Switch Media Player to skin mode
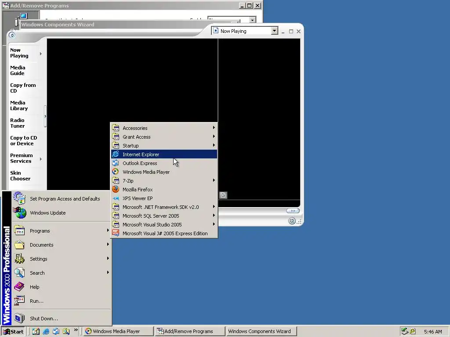The height and width of the screenshot is (337, 450). point(292,221)
